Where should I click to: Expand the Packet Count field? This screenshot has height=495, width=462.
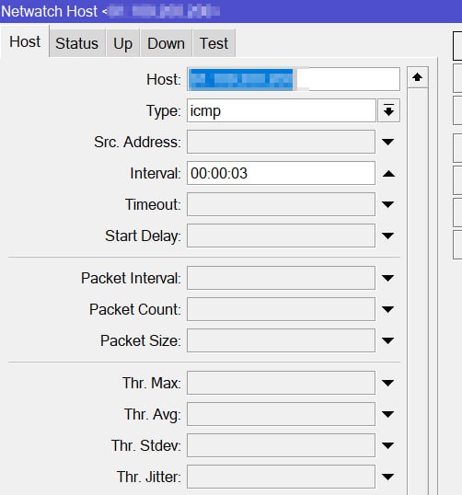coord(388,309)
